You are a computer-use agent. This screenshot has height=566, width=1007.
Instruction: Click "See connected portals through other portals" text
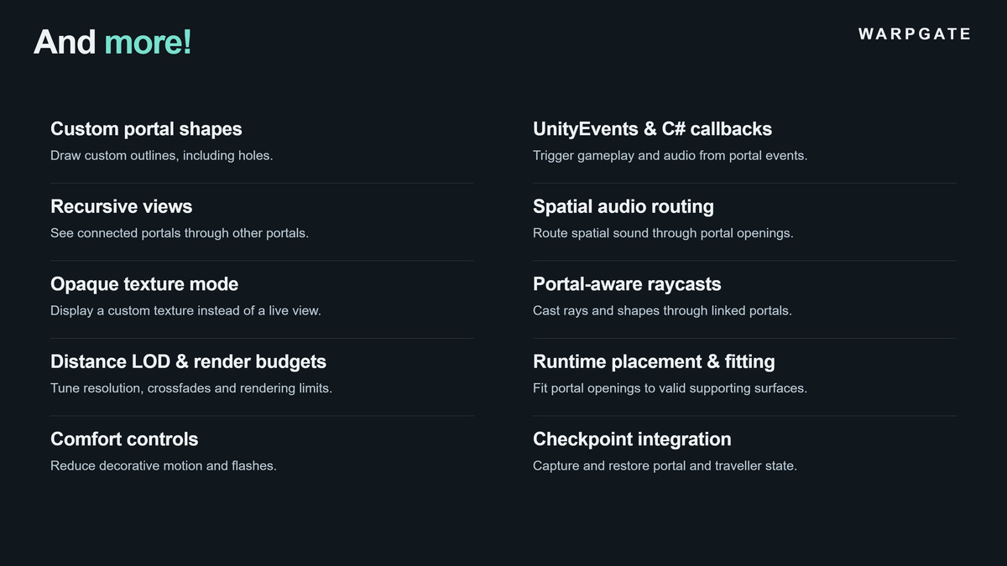180,233
